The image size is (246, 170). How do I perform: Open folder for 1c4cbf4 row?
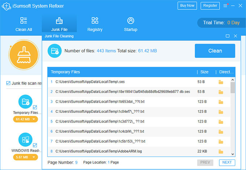[x=221, y=132]
